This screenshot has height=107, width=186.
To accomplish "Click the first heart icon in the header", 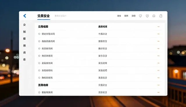I will 140,16.
